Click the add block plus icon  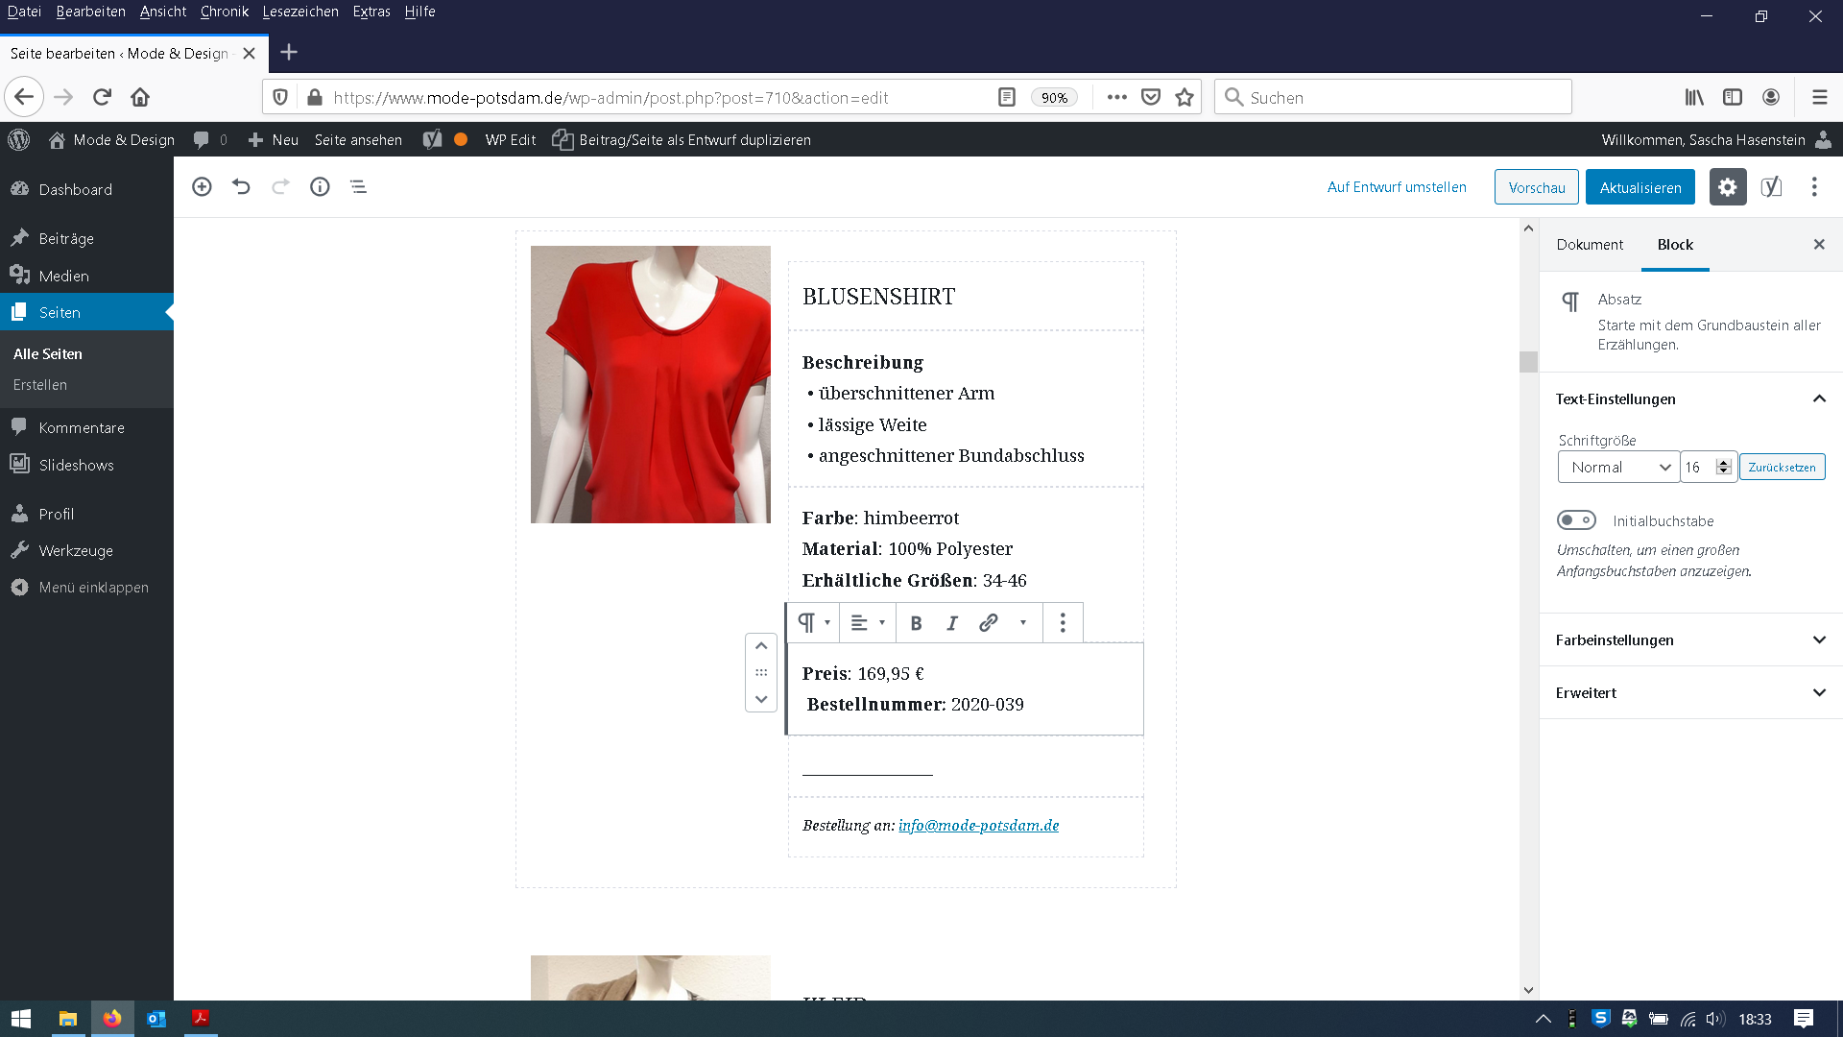point(202,187)
